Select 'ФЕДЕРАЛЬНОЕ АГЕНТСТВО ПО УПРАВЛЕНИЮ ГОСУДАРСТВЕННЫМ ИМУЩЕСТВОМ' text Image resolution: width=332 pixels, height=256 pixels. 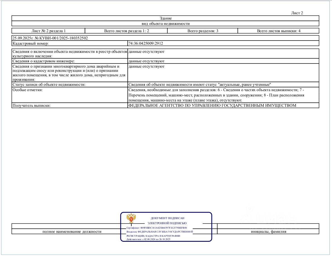coord(212,105)
